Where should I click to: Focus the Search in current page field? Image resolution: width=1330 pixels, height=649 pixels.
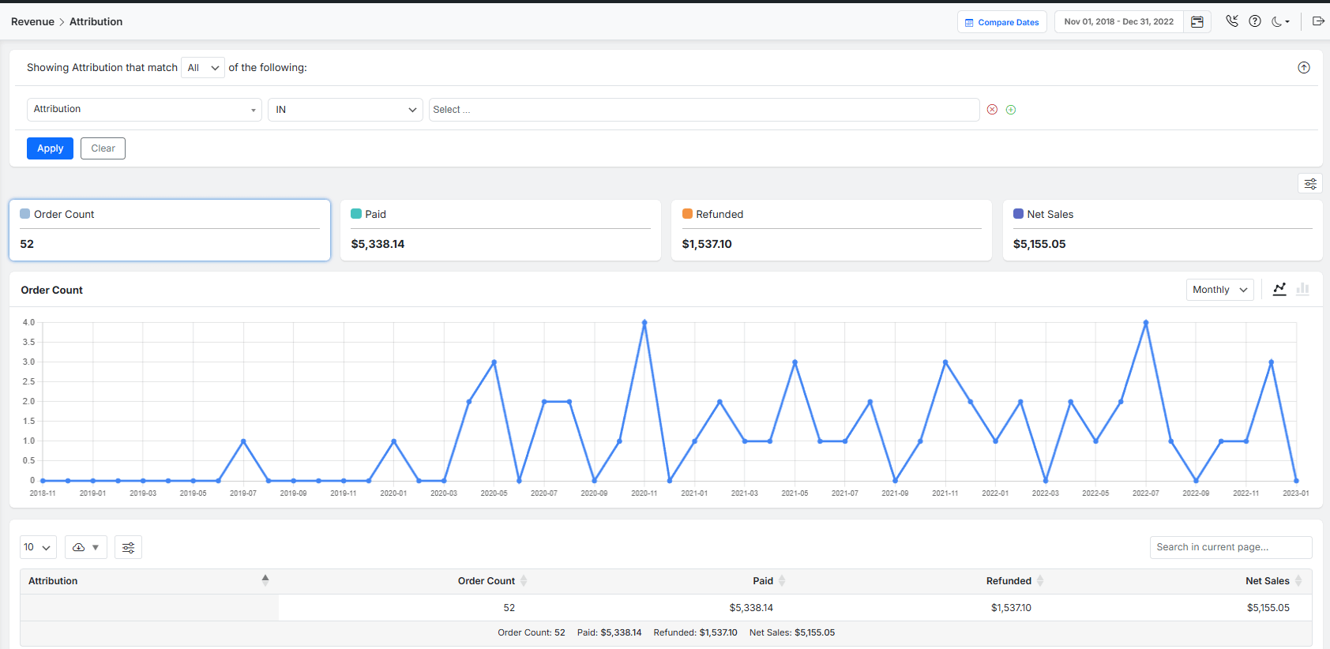click(x=1230, y=547)
